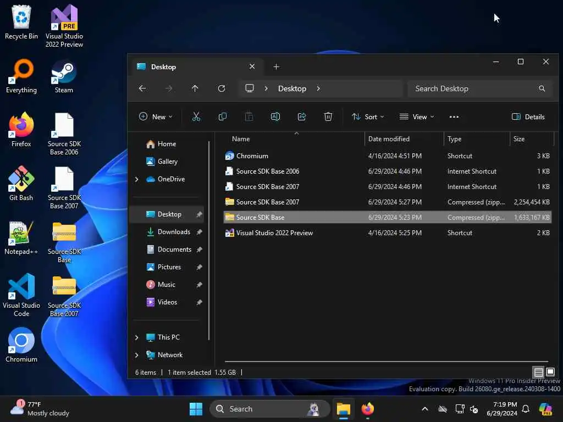Viewport: 563px width, 422px height.
Task: Open the weather widget showing 77°F
Action: pos(39,409)
